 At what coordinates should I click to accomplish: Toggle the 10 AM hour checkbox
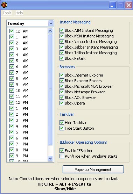(x=12, y=90)
